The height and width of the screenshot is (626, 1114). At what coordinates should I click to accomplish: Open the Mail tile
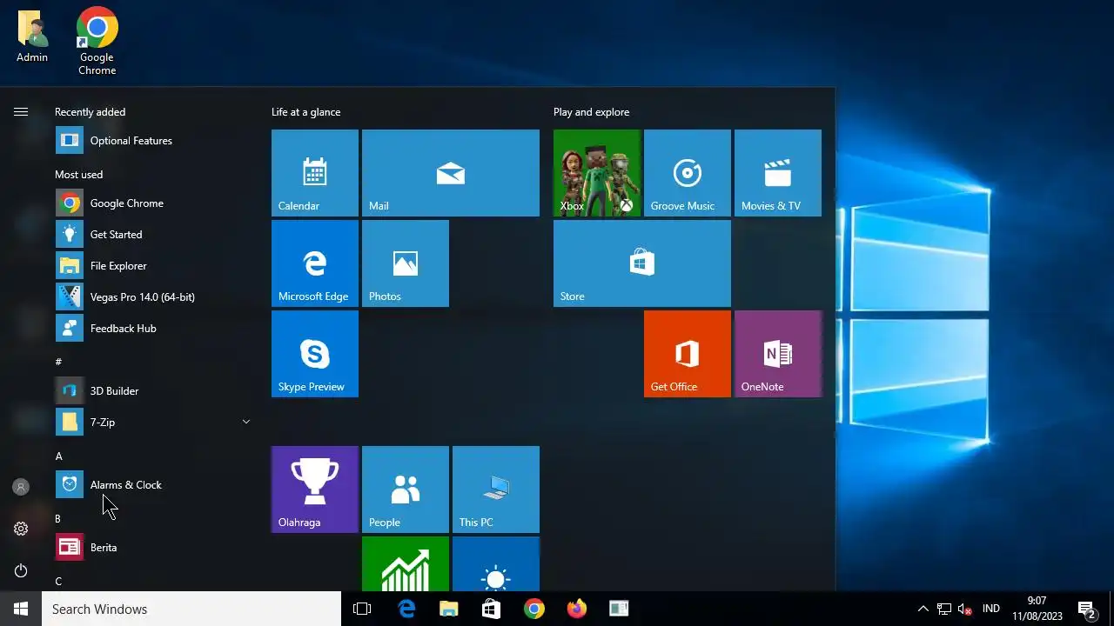click(451, 173)
